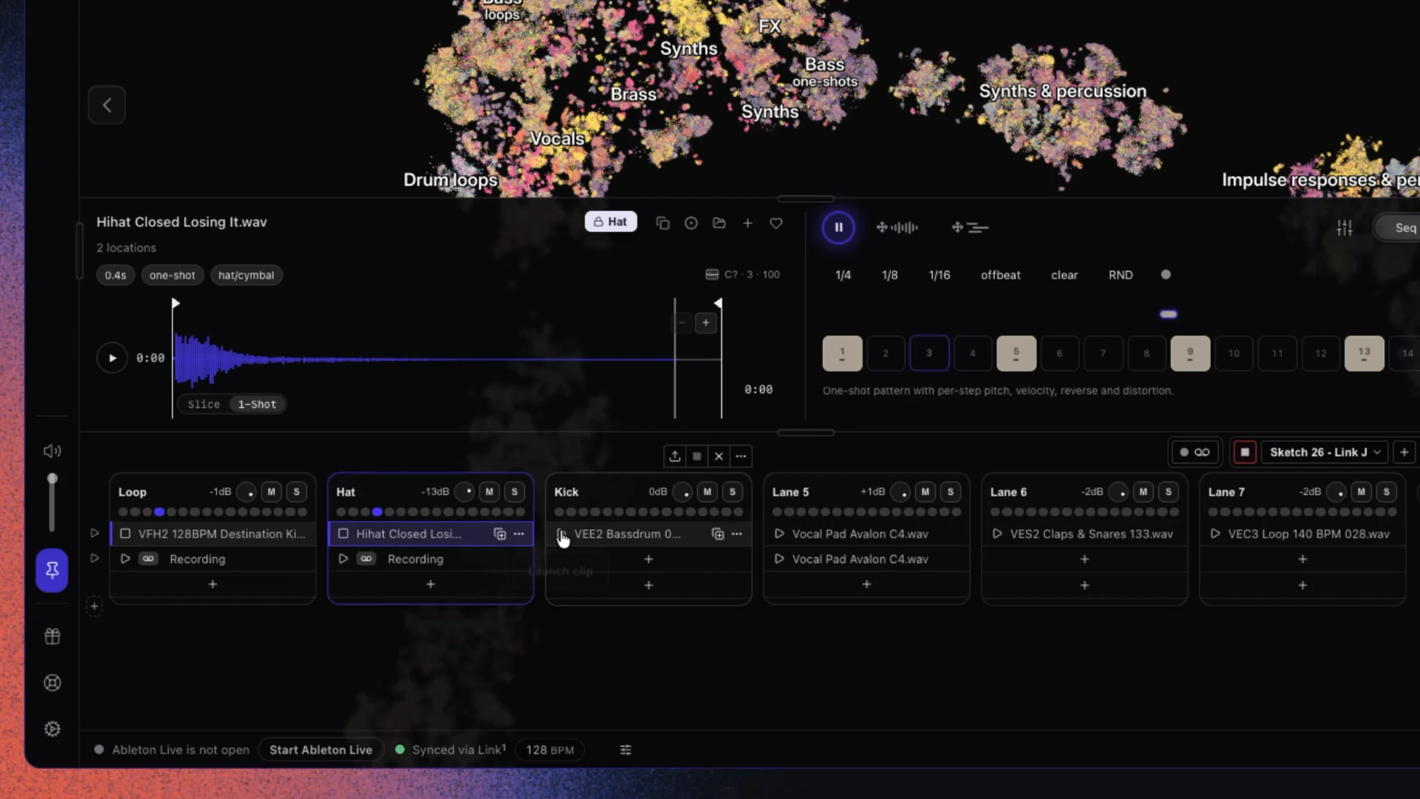Open the three-dot menu above lanes

pyautogui.click(x=741, y=456)
